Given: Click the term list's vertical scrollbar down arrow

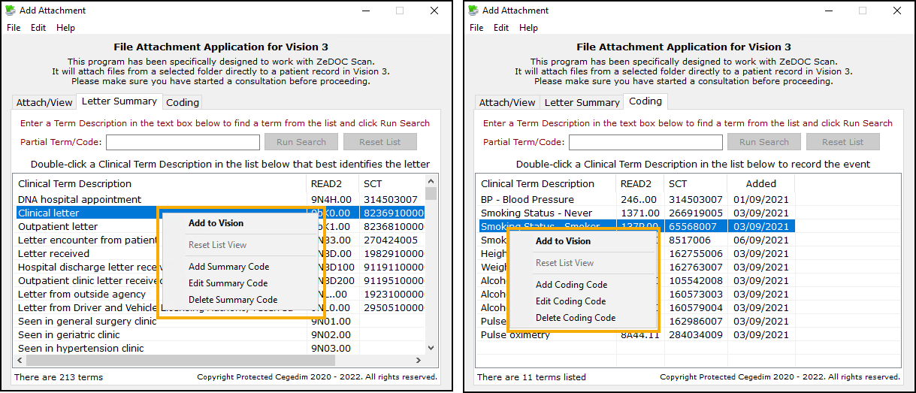Looking at the screenshot, I should click(x=431, y=348).
